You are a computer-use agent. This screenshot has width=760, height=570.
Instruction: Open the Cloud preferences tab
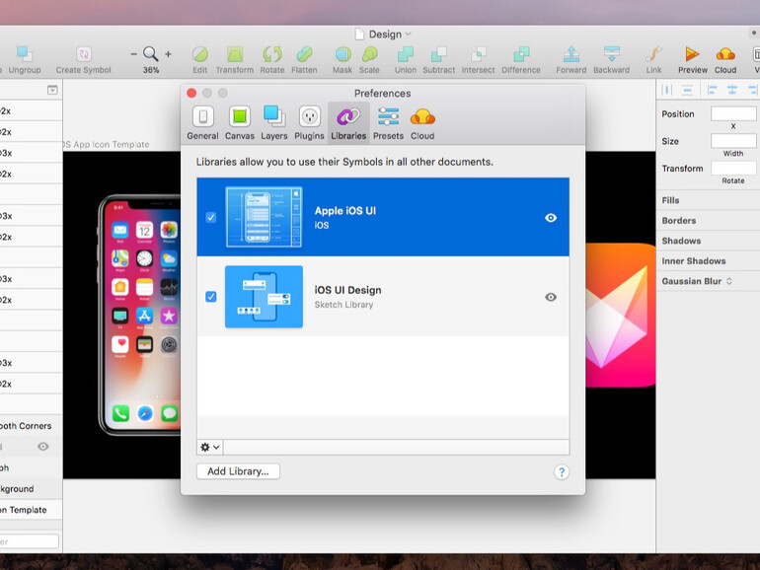(422, 123)
